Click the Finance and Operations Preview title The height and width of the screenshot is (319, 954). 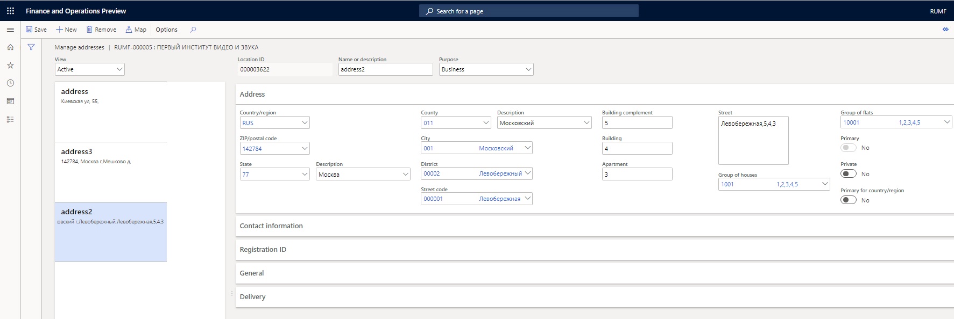click(76, 11)
